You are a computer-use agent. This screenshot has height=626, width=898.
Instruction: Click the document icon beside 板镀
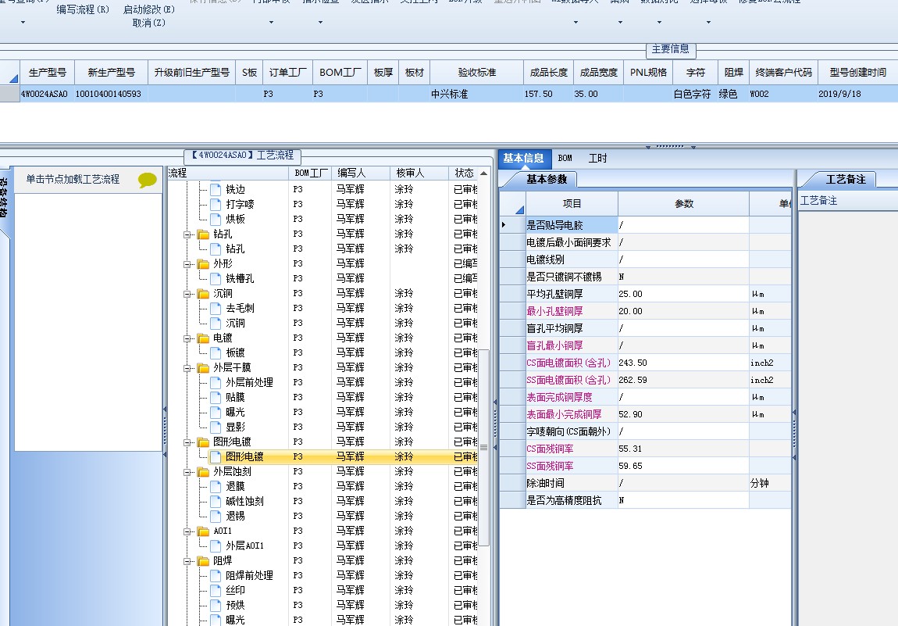click(x=216, y=352)
